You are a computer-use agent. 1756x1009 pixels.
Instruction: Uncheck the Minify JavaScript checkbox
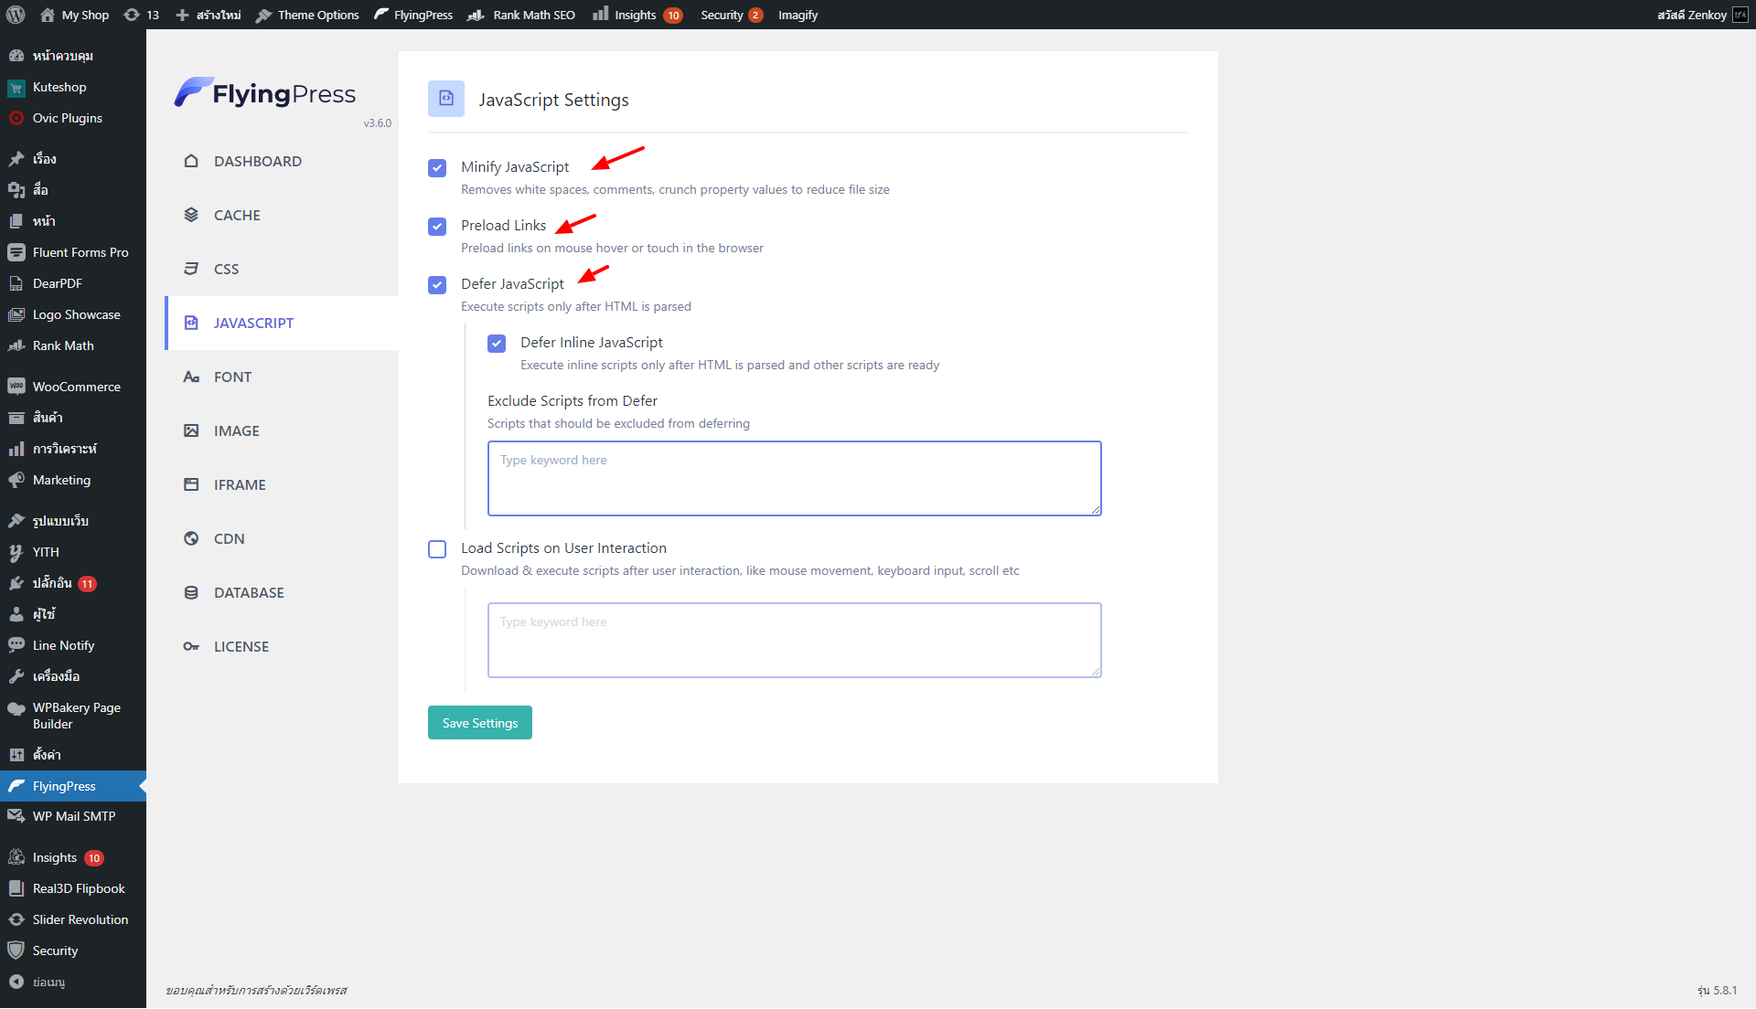coord(437,168)
